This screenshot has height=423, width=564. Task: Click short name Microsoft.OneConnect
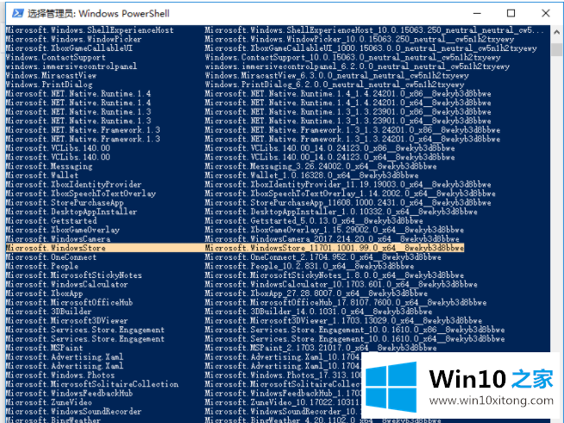pyautogui.click(x=51, y=257)
